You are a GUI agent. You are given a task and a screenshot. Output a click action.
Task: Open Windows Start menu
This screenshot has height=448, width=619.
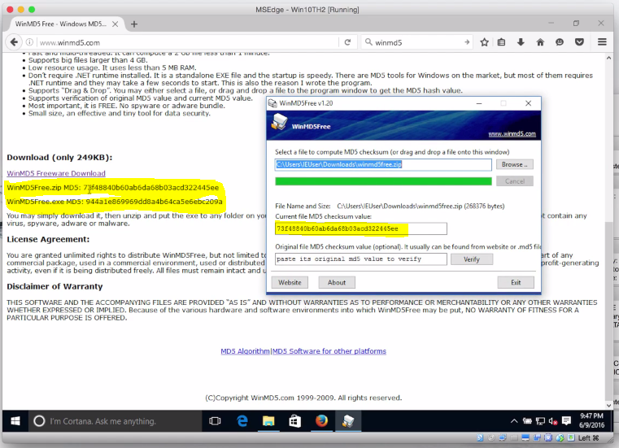[x=15, y=421]
